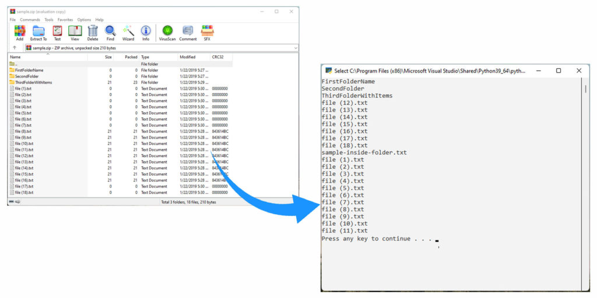Screen dimensions: 597x298
Task: Run the Test archive tool
Action: pos(57,33)
